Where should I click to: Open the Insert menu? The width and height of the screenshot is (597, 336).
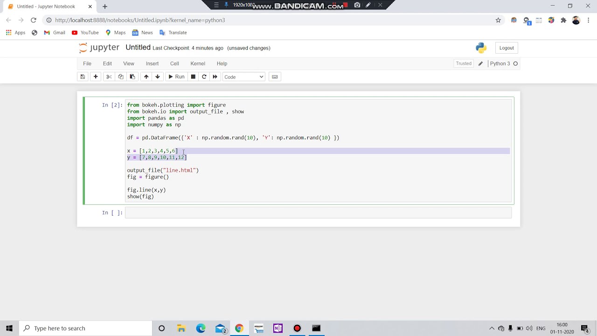tap(152, 63)
